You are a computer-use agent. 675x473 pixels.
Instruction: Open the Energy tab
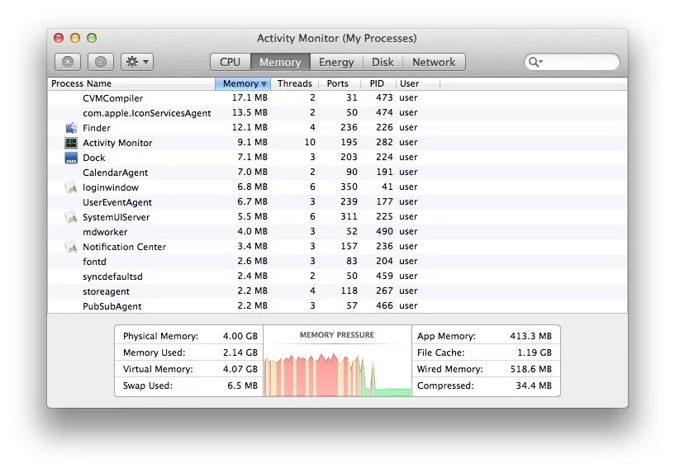tap(336, 62)
